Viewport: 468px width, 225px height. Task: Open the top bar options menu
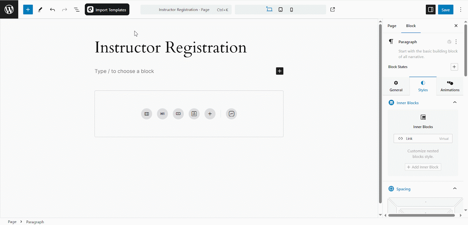click(461, 9)
